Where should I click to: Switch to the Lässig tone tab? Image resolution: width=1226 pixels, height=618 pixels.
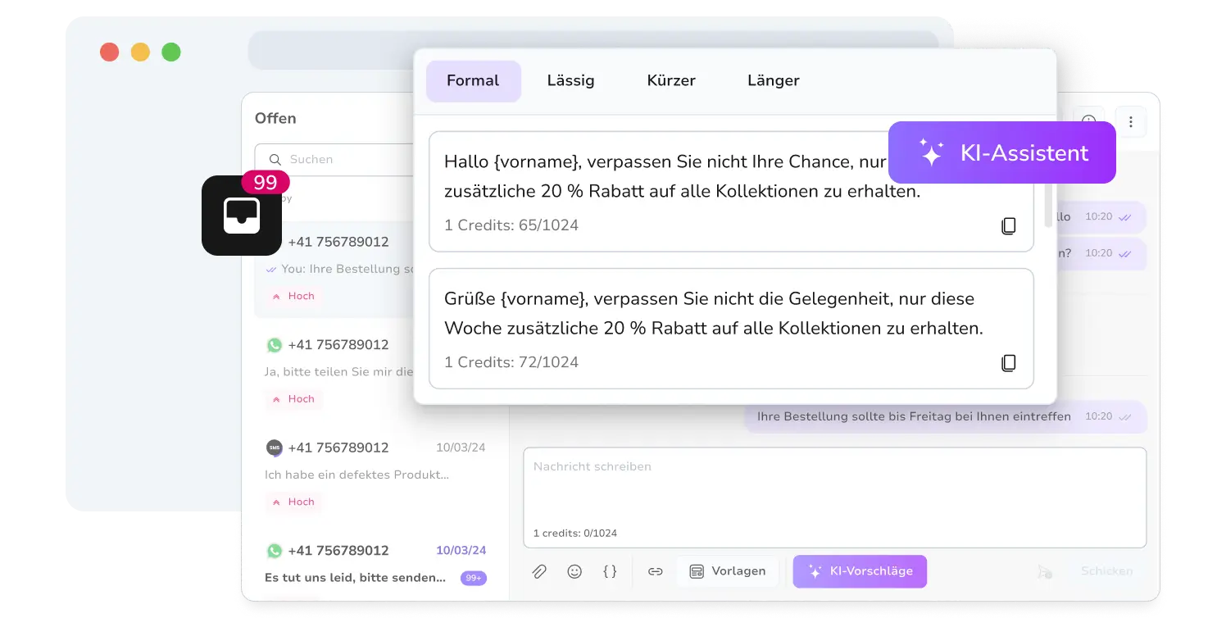pyautogui.click(x=570, y=80)
